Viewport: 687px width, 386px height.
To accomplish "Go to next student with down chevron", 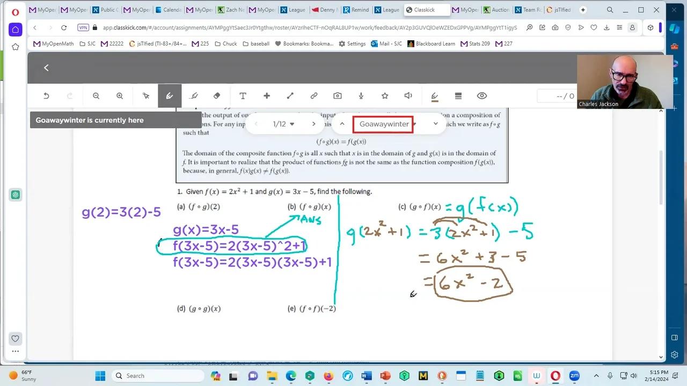I will [435, 124].
